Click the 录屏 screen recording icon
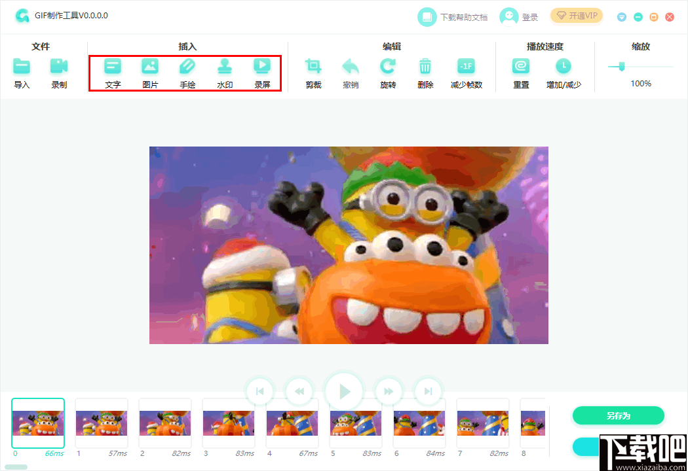This screenshot has height=471, width=688. point(262,67)
